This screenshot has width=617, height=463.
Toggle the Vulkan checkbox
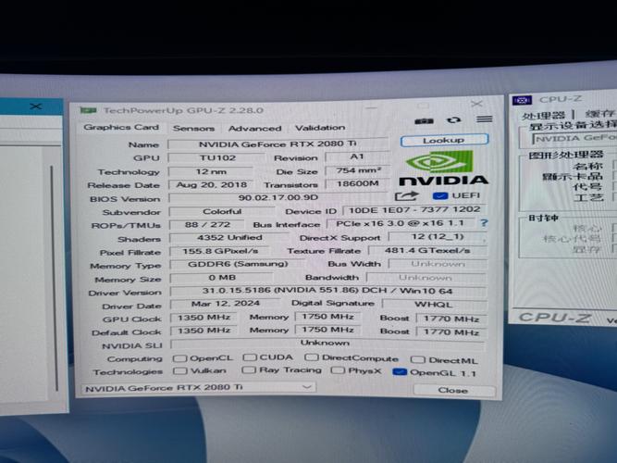pyautogui.click(x=179, y=370)
